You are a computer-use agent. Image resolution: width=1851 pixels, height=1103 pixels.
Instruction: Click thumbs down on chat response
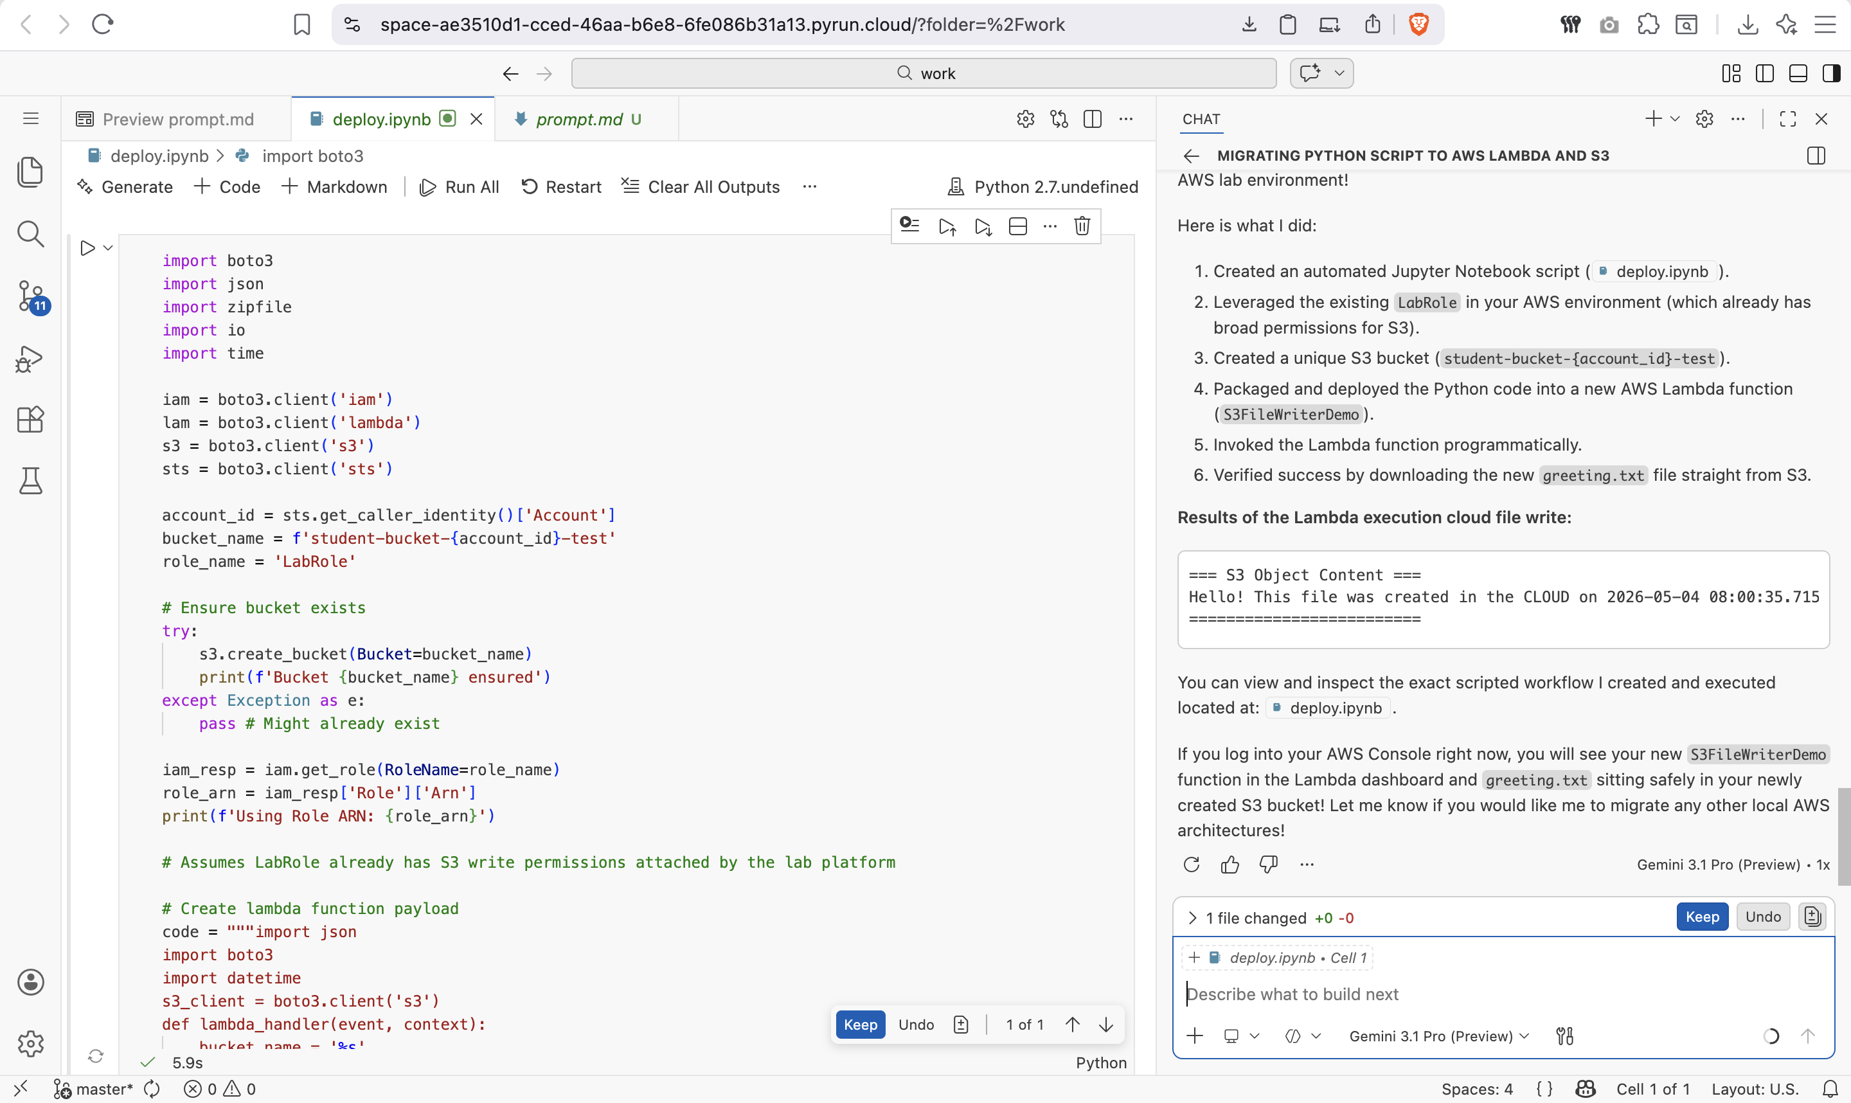(1269, 865)
